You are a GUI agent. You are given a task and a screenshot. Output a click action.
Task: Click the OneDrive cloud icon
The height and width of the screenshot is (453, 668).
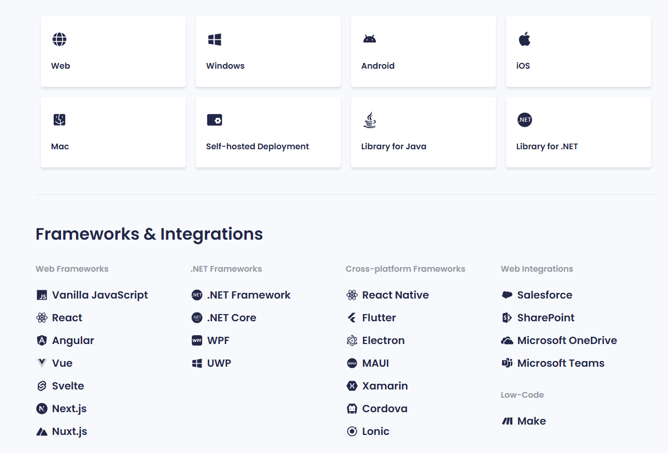click(x=507, y=340)
